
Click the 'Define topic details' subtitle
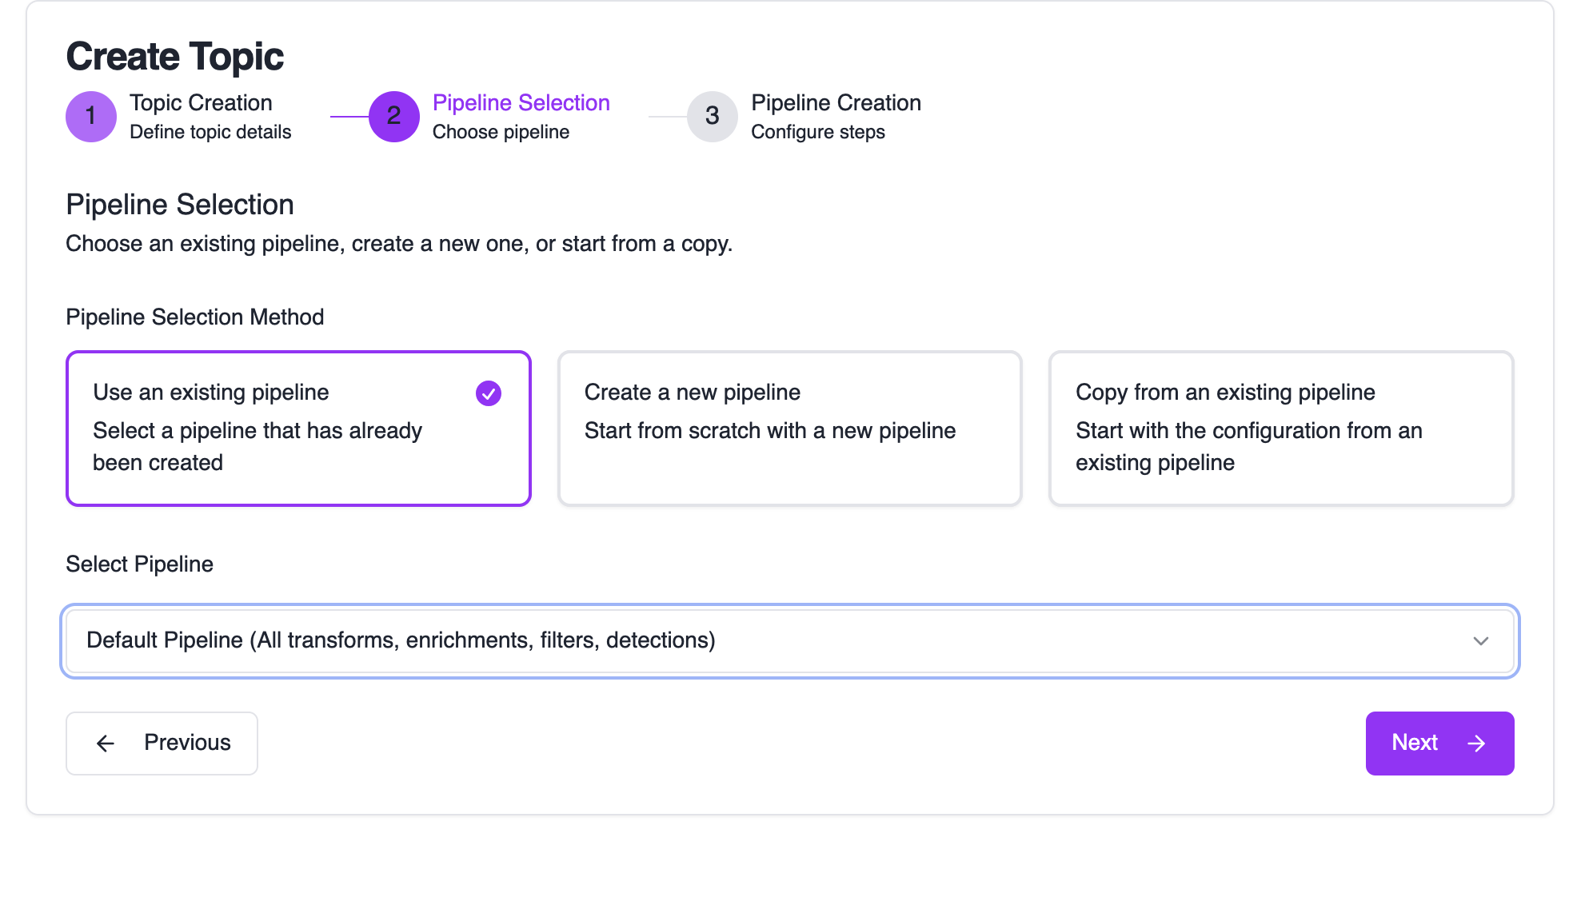[x=210, y=132]
